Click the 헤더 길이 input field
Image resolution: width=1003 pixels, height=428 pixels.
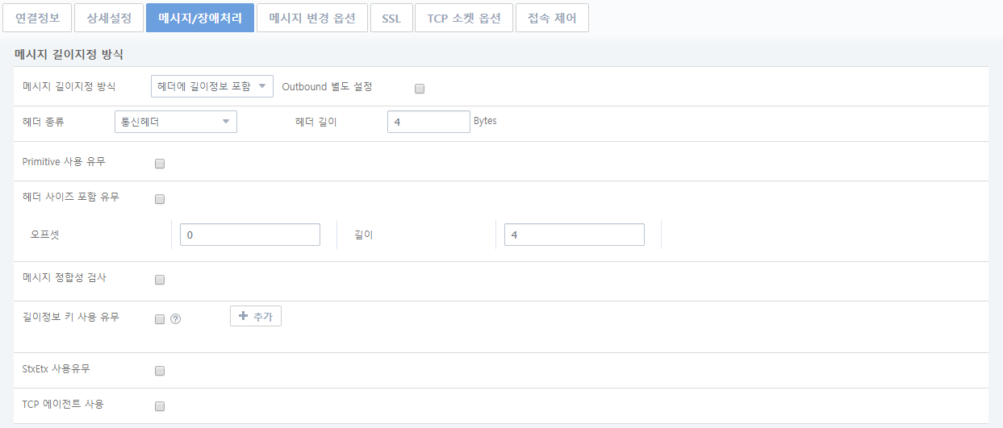pyautogui.click(x=428, y=122)
